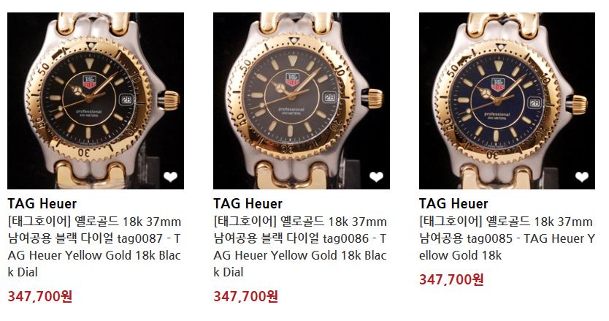Open tag0085 product description link
This screenshot has height=321, width=609.
pos(507,238)
